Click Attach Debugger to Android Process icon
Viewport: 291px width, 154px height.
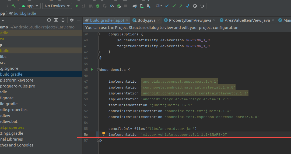point(119,6)
